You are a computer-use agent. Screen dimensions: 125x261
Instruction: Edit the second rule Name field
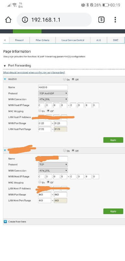click(53, 159)
